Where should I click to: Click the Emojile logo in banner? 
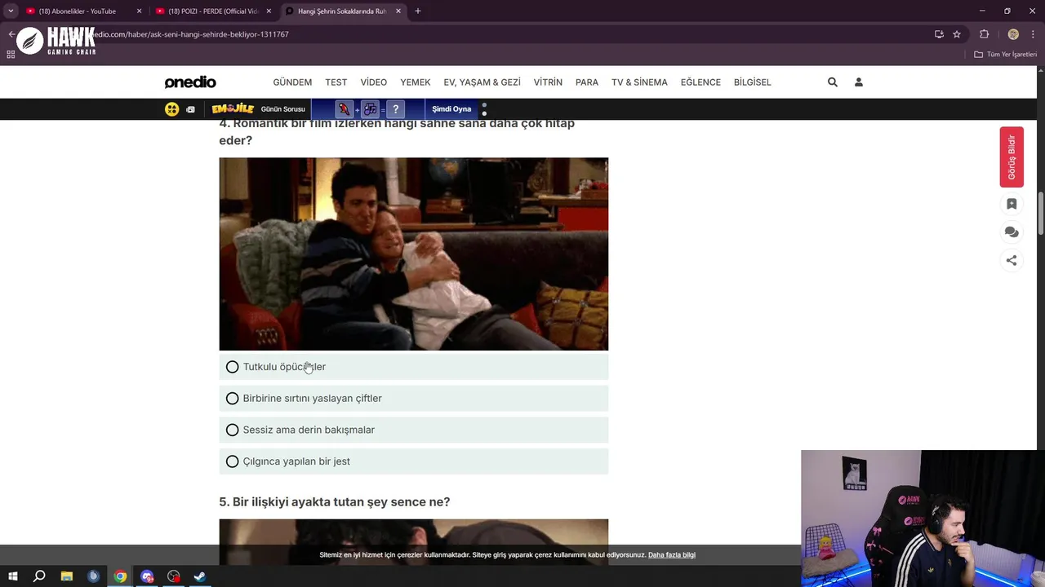tap(233, 109)
